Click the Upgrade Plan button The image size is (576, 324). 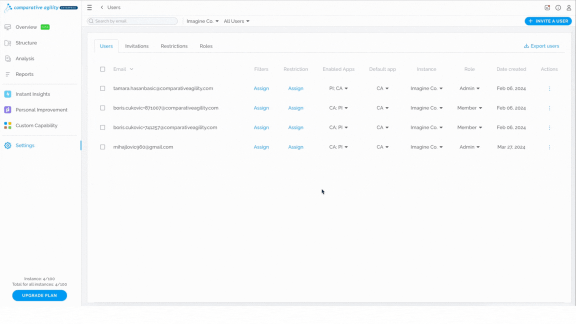coord(39,295)
